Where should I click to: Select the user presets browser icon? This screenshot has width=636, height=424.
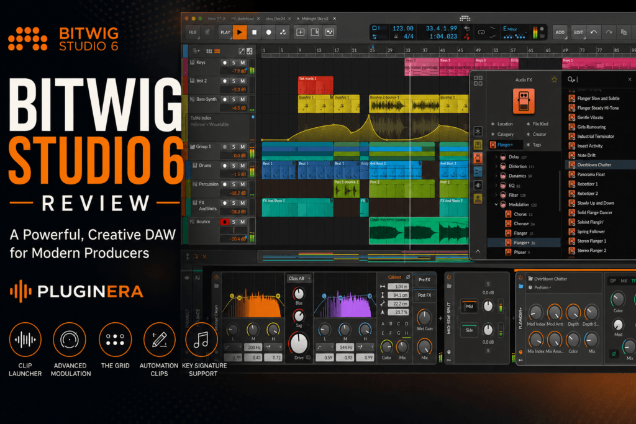478,199
